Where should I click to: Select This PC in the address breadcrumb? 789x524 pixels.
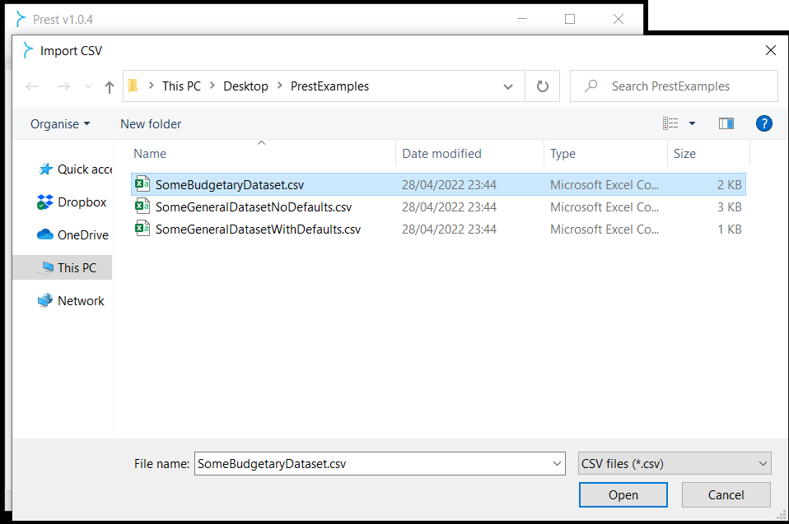[181, 86]
